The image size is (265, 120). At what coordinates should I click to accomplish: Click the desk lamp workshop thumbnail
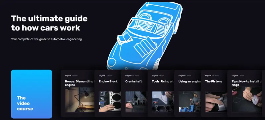coord(79,100)
